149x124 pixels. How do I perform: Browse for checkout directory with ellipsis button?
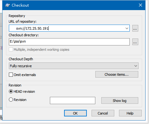click(x=135, y=42)
